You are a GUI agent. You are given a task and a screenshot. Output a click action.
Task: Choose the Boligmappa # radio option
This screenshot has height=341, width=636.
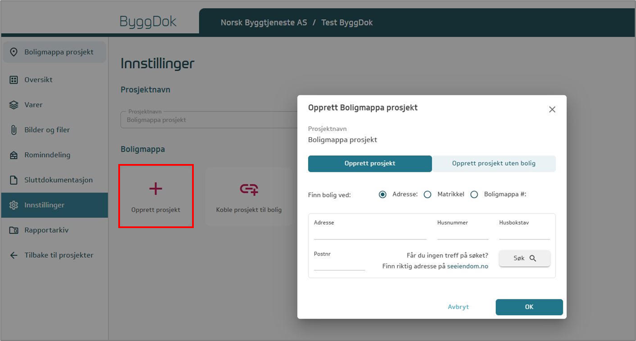coord(474,194)
